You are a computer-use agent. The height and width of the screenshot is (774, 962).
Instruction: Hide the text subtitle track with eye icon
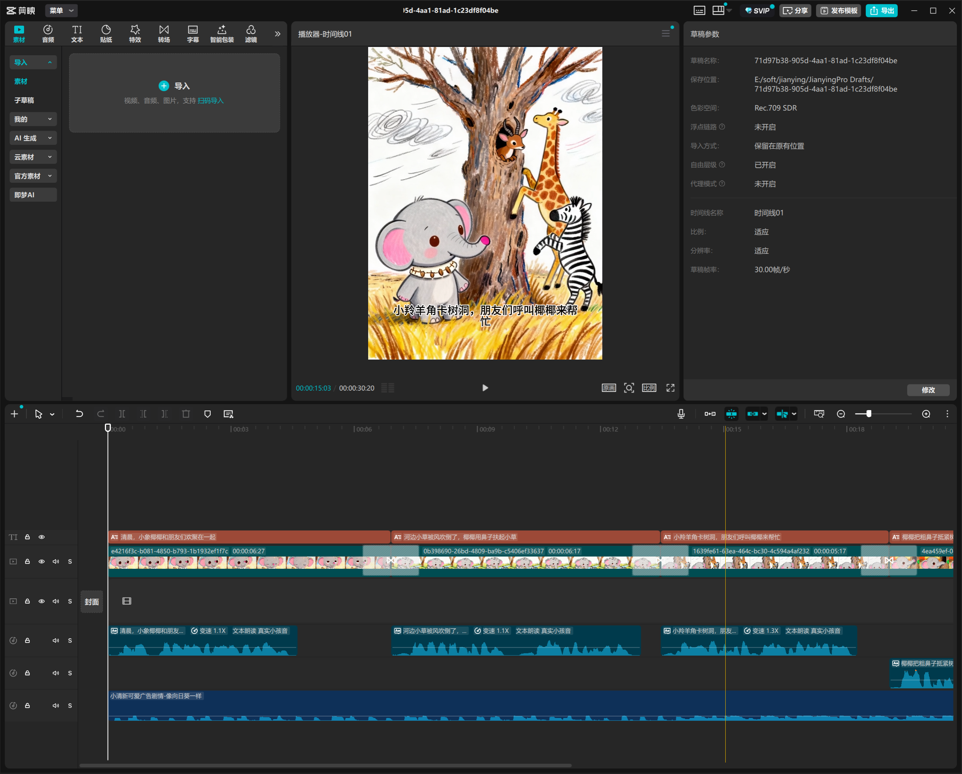click(41, 537)
